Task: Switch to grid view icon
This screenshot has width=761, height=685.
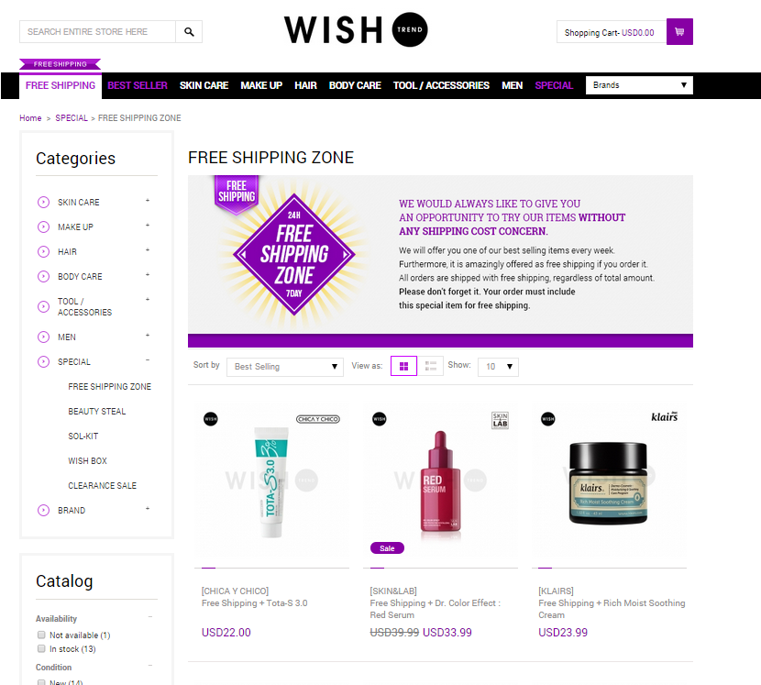Action: pyautogui.click(x=403, y=367)
